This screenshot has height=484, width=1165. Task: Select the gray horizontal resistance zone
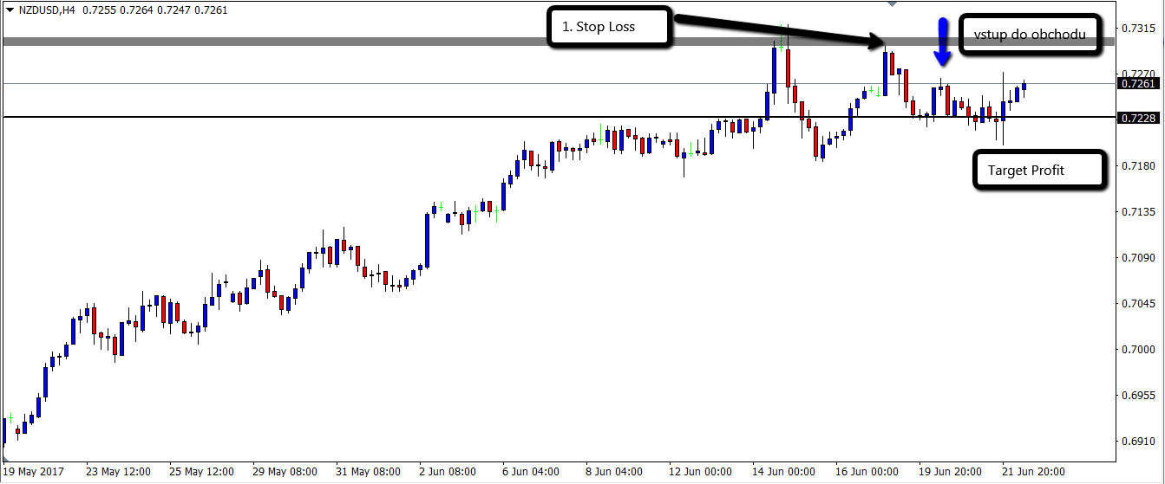(x=559, y=42)
